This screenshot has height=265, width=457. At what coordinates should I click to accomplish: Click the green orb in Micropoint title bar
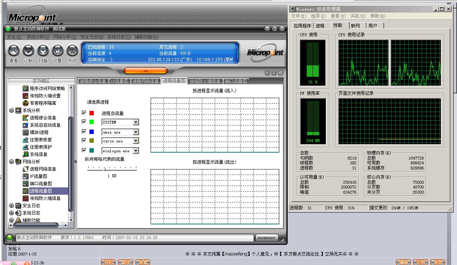(8, 29)
